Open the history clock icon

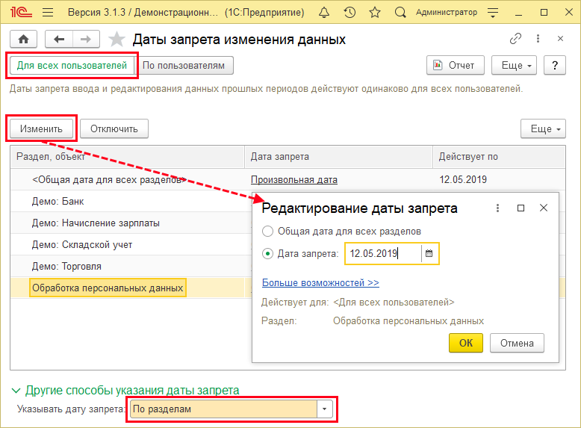pos(349,13)
